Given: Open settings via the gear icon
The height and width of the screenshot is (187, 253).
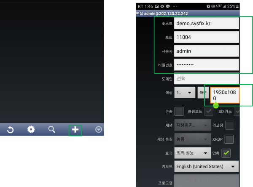Looking at the screenshot, I should [x=31, y=130].
